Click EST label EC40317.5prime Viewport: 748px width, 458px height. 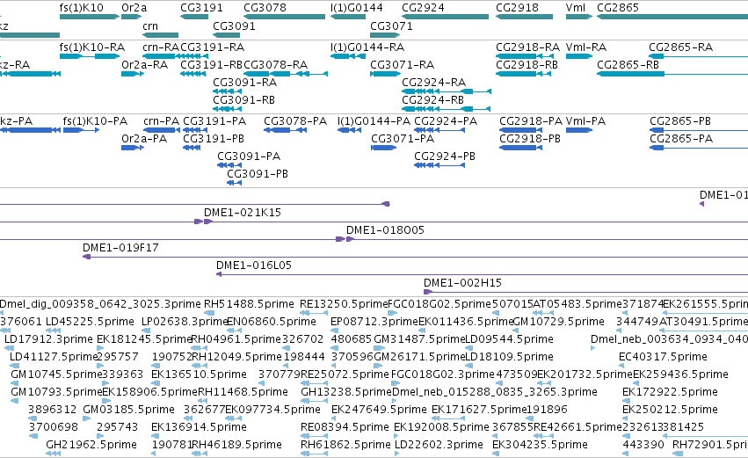[x=663, y=357]
